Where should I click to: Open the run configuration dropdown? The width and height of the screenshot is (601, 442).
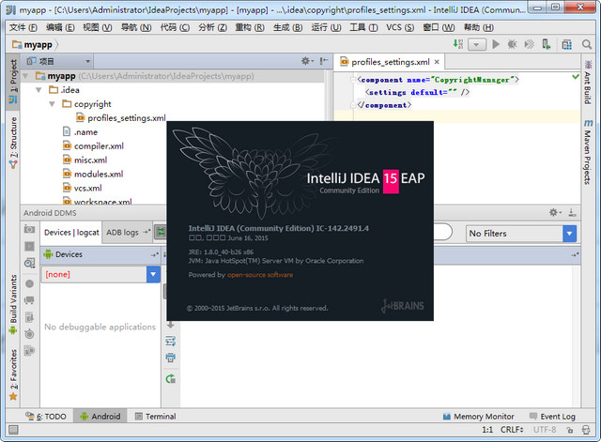click(476, 44)
